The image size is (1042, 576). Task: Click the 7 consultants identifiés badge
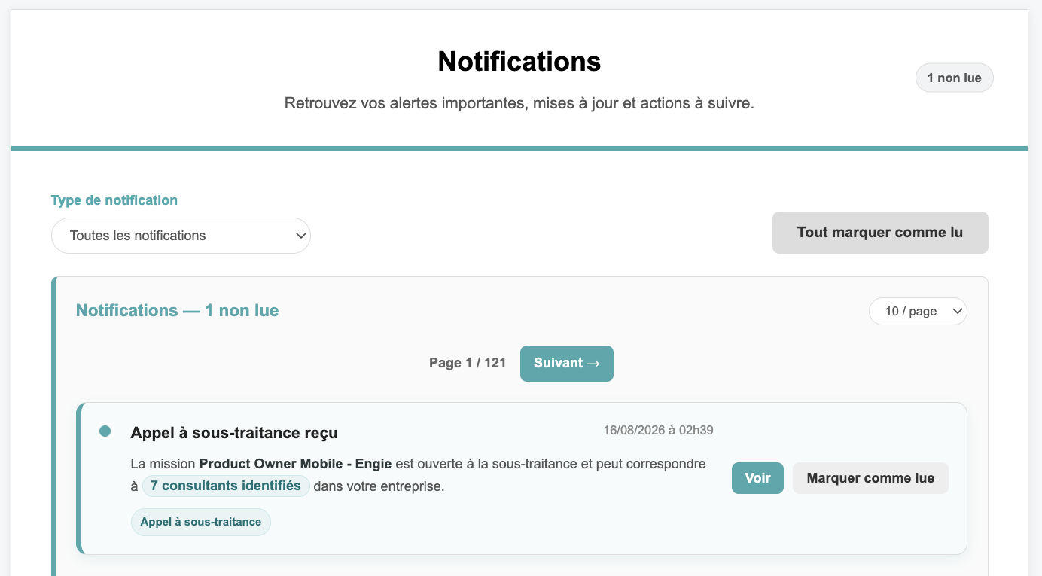[226, 486]
